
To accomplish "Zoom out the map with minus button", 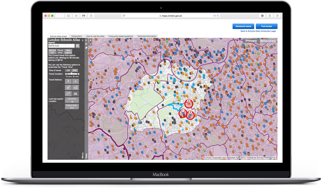I will tap(90, 44).
